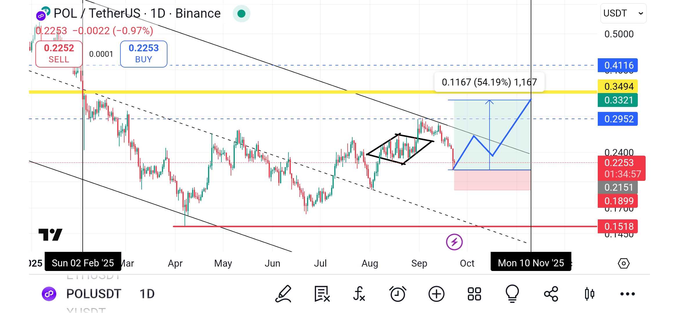This screenshot has height=313, width=679.
Task: Open the three-dot more menu
Action: pos(627,294)
